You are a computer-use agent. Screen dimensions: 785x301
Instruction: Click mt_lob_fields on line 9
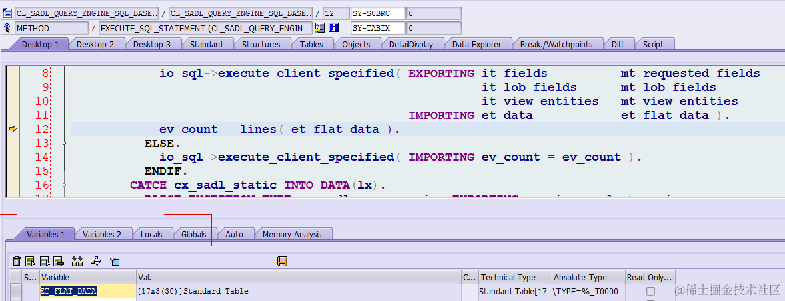click(x=668, y=87)
